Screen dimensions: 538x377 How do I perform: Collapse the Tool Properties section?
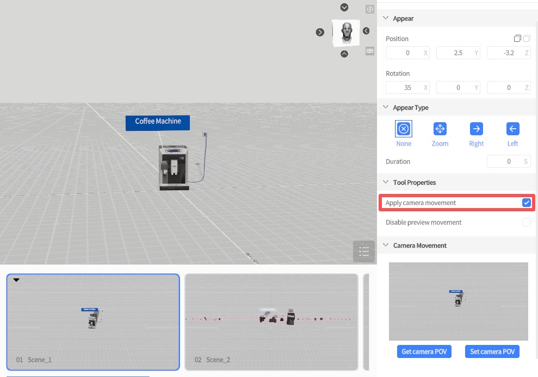pyautogui.click(x=386, y=183)
